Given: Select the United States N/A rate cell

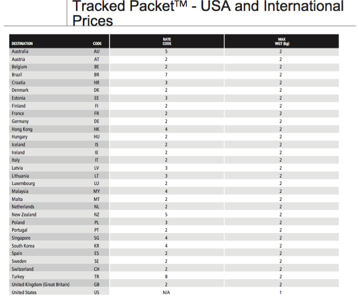Looking at the screenshot, I should 166,292.
